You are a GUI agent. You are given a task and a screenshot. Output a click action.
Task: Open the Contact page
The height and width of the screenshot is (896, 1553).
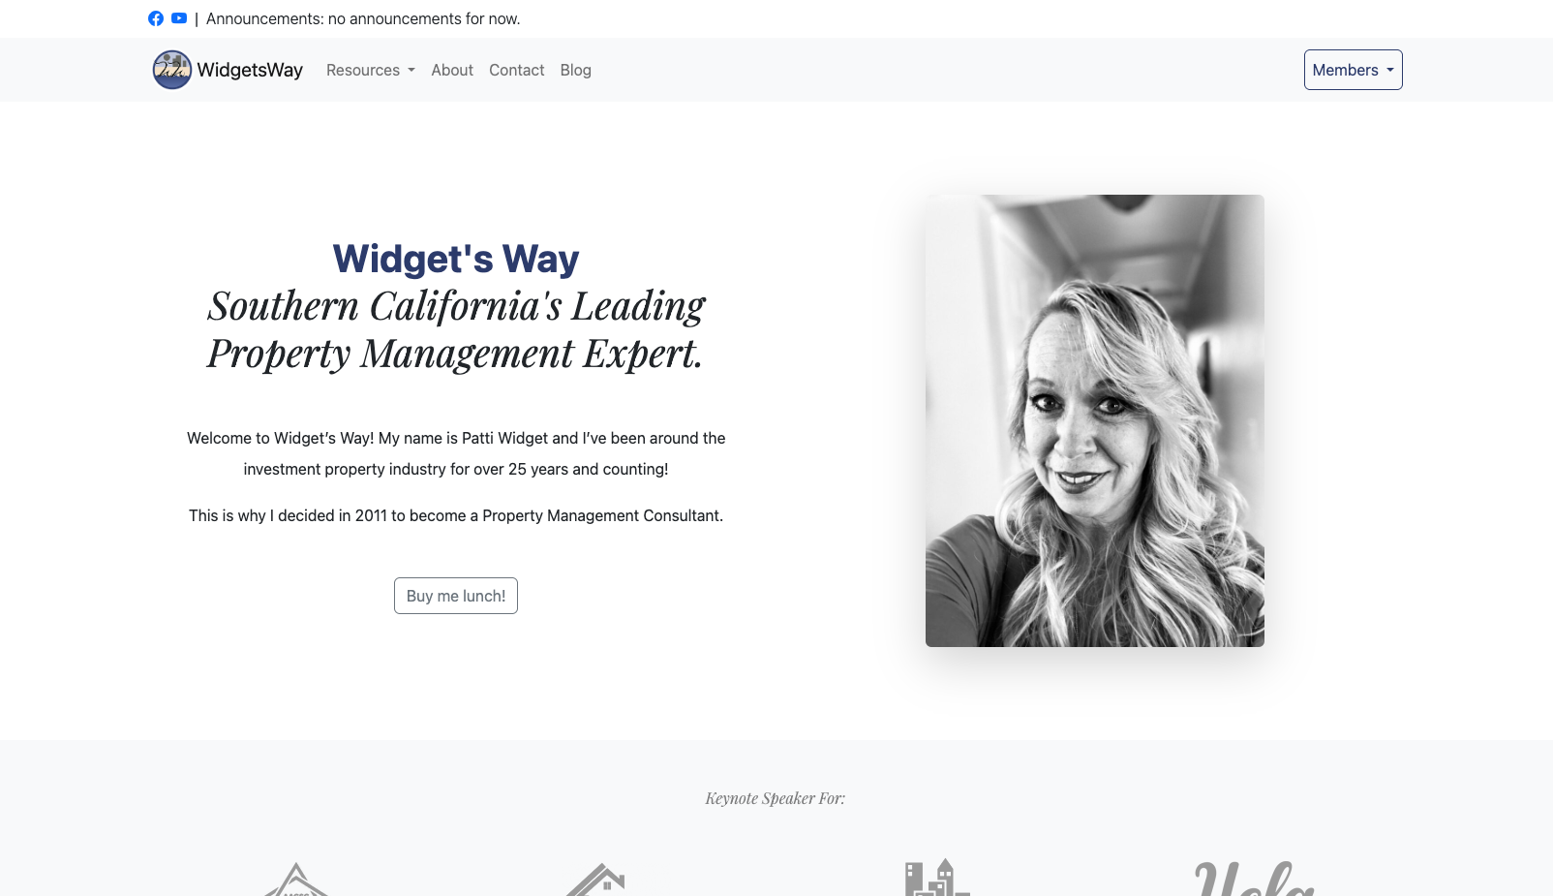tap(517, 70)
